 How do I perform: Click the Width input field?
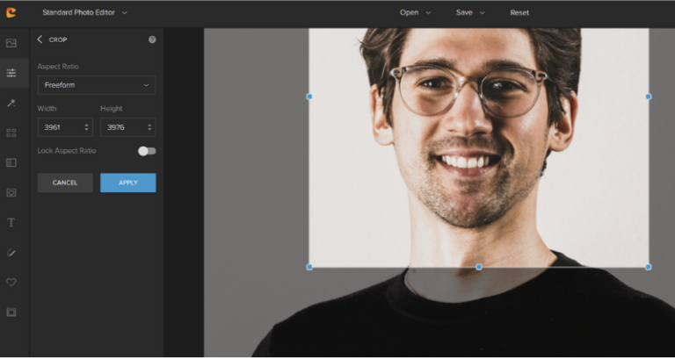[60, 127]
